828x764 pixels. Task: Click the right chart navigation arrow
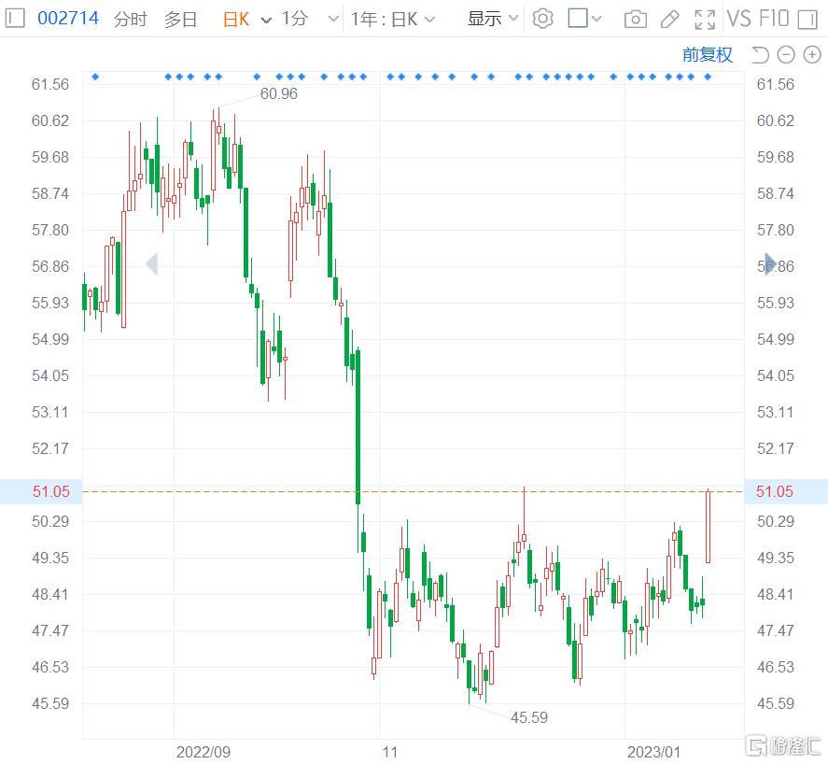(x=770, y=263)
